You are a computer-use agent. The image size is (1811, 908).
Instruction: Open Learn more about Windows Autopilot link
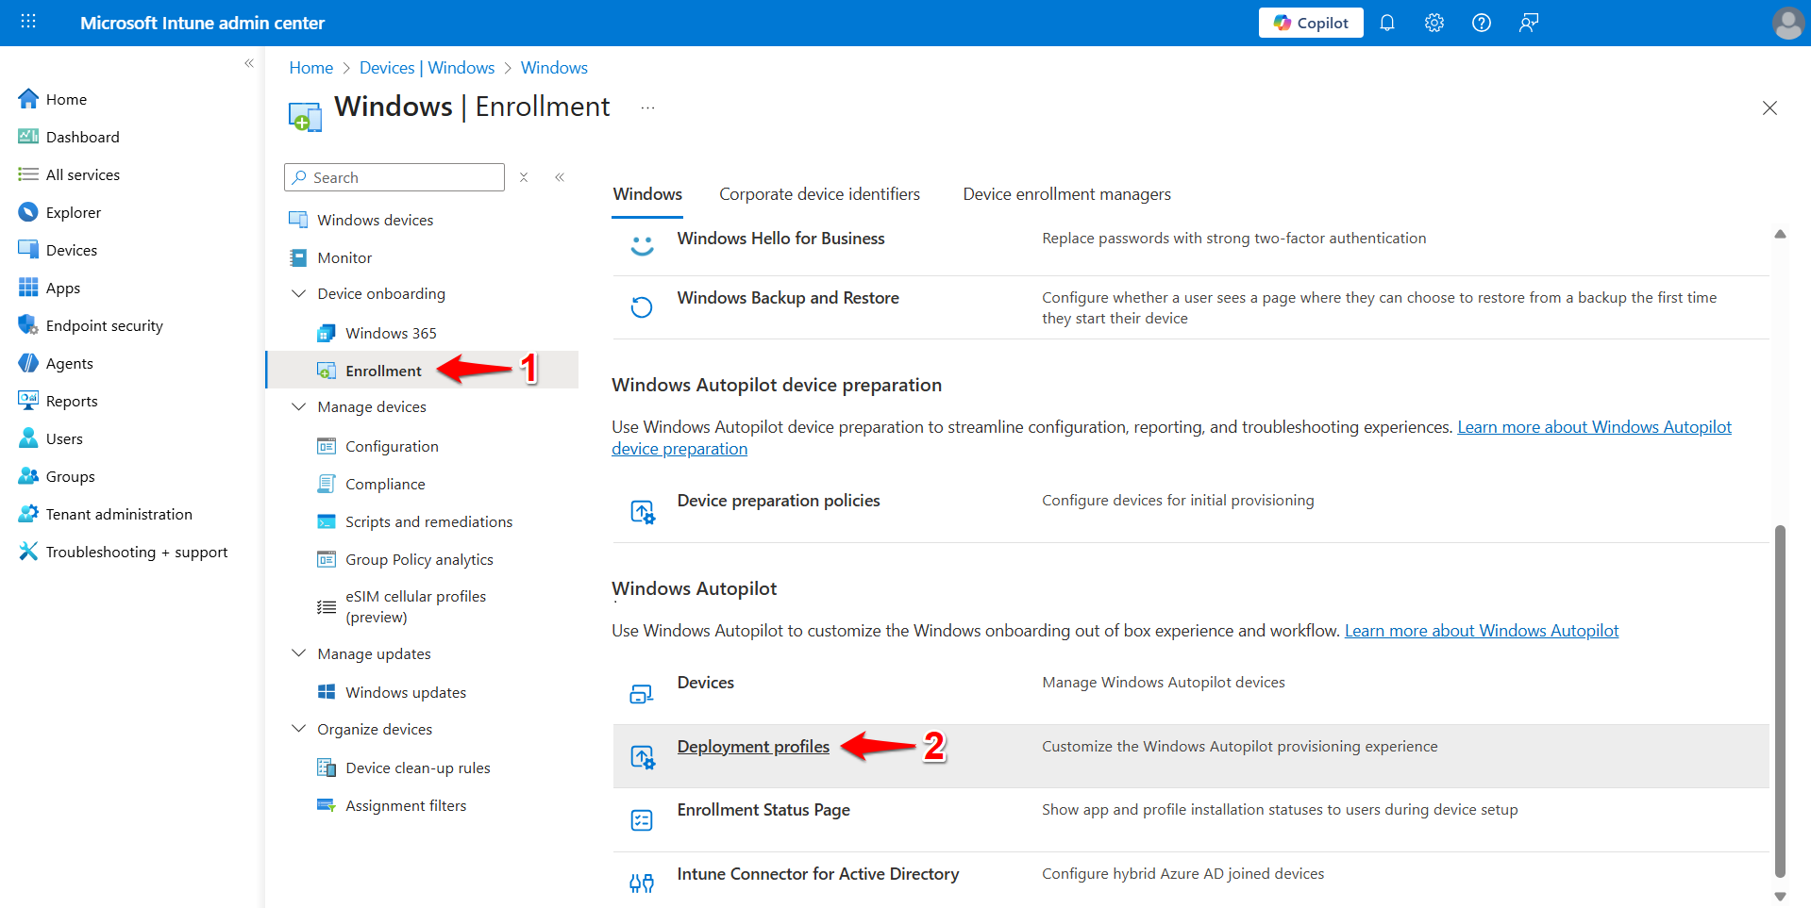coord(1482,631)
